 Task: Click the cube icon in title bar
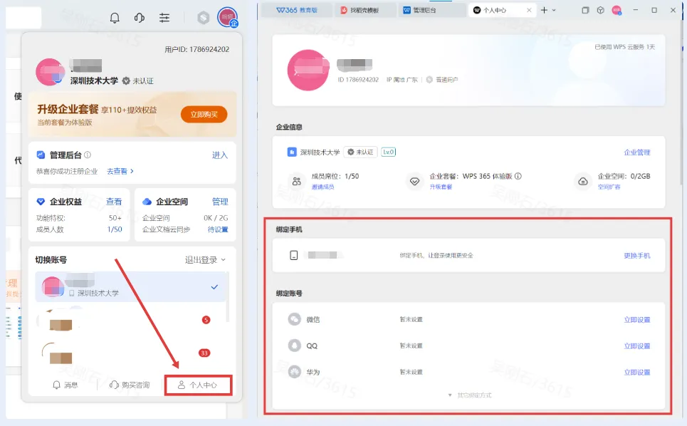coord(601,10)
